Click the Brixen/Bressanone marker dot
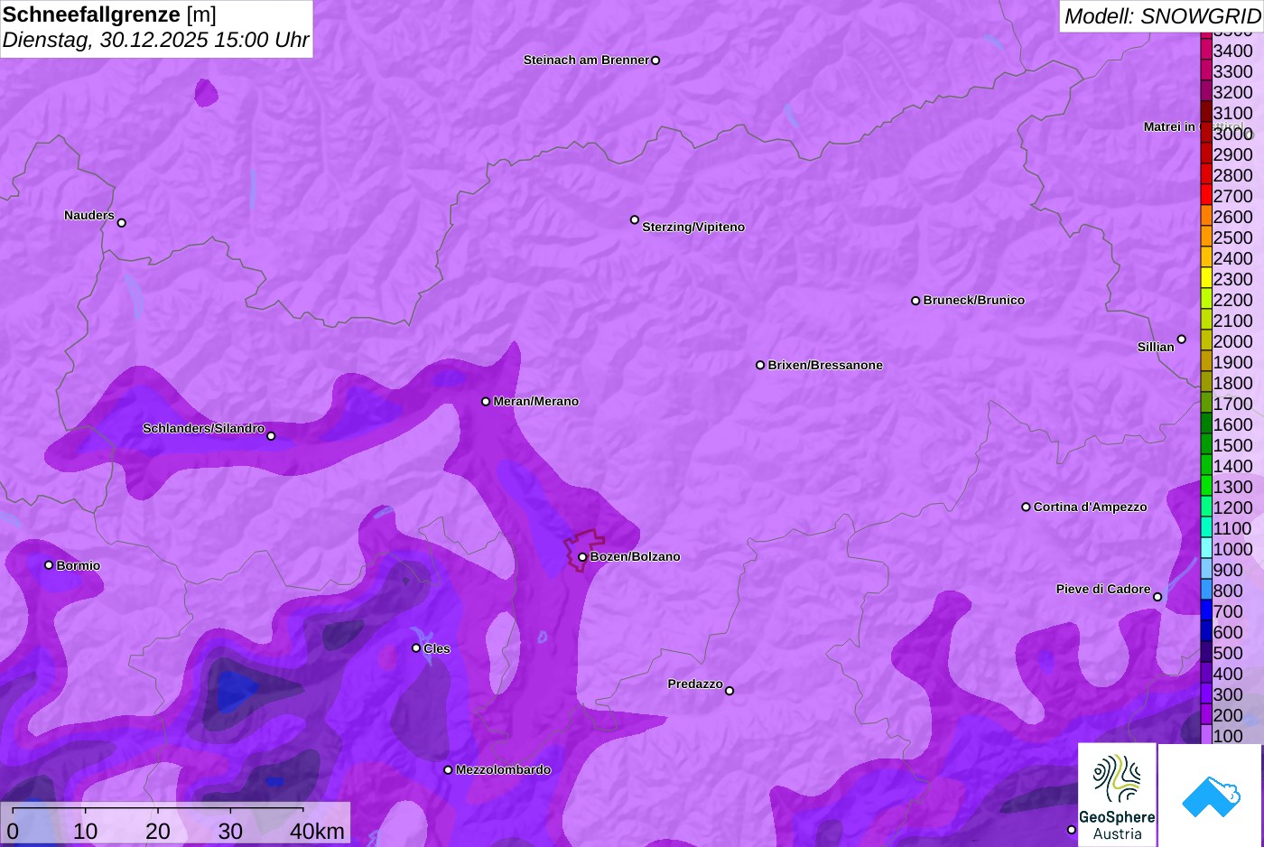The image size is (1264, 847). click(x=760, y=365)
